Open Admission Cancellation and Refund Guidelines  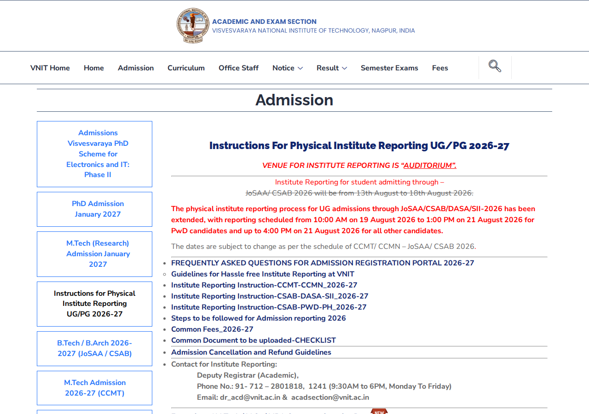click(251, 352)
